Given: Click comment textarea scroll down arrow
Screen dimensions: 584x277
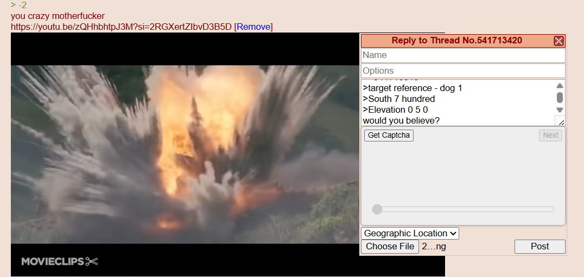Looking at the screenshot, I should pos(560,109).
